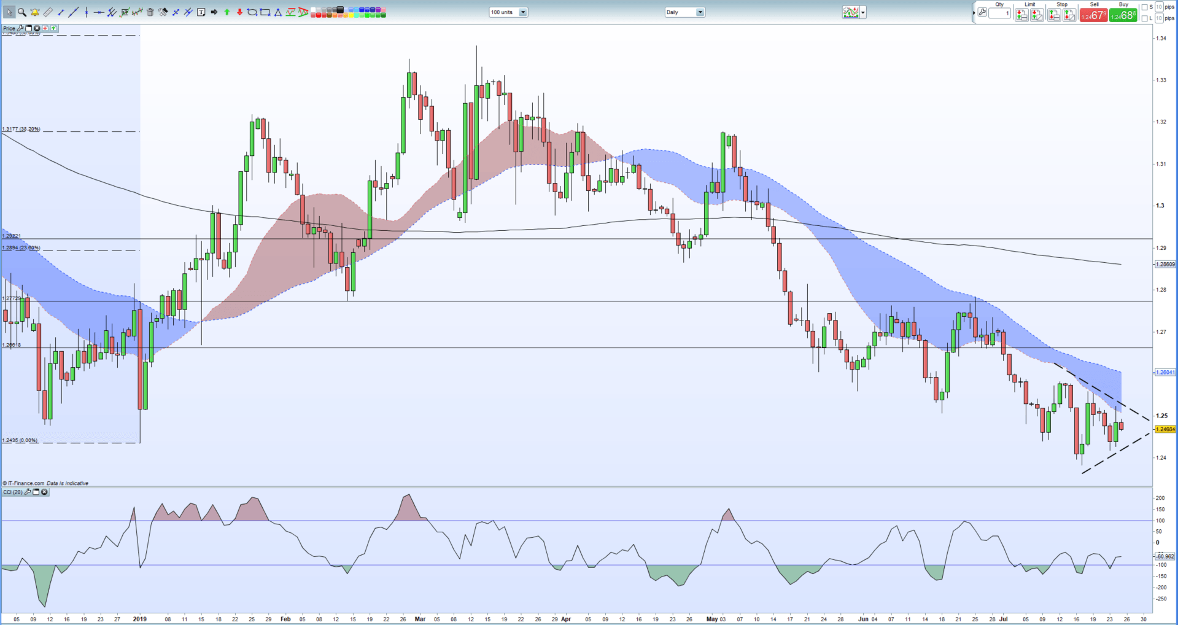Image resolution: width=1178 pixels, height=625 pixels.
Task: Place a red down arrow marker
Action: [239, 12]
